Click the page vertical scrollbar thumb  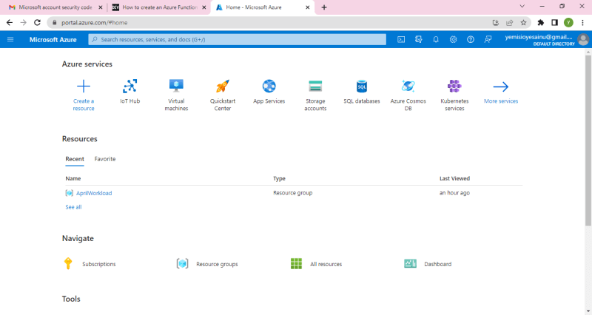point(588,140)
